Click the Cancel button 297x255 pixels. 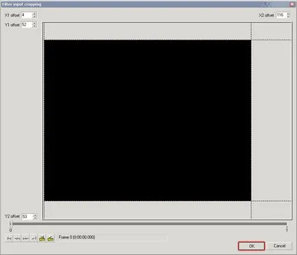pyautogui.click(x=279, y=245)
